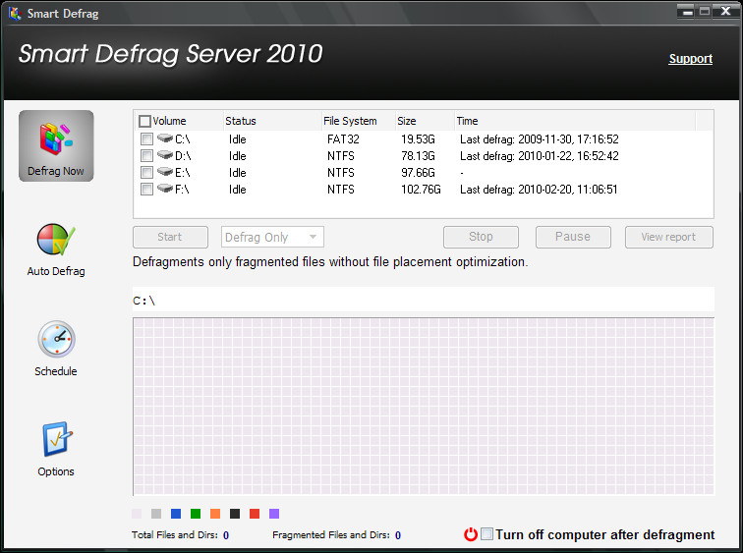Click the blue legend color square
Screen dimensions: 743x553
176,514
